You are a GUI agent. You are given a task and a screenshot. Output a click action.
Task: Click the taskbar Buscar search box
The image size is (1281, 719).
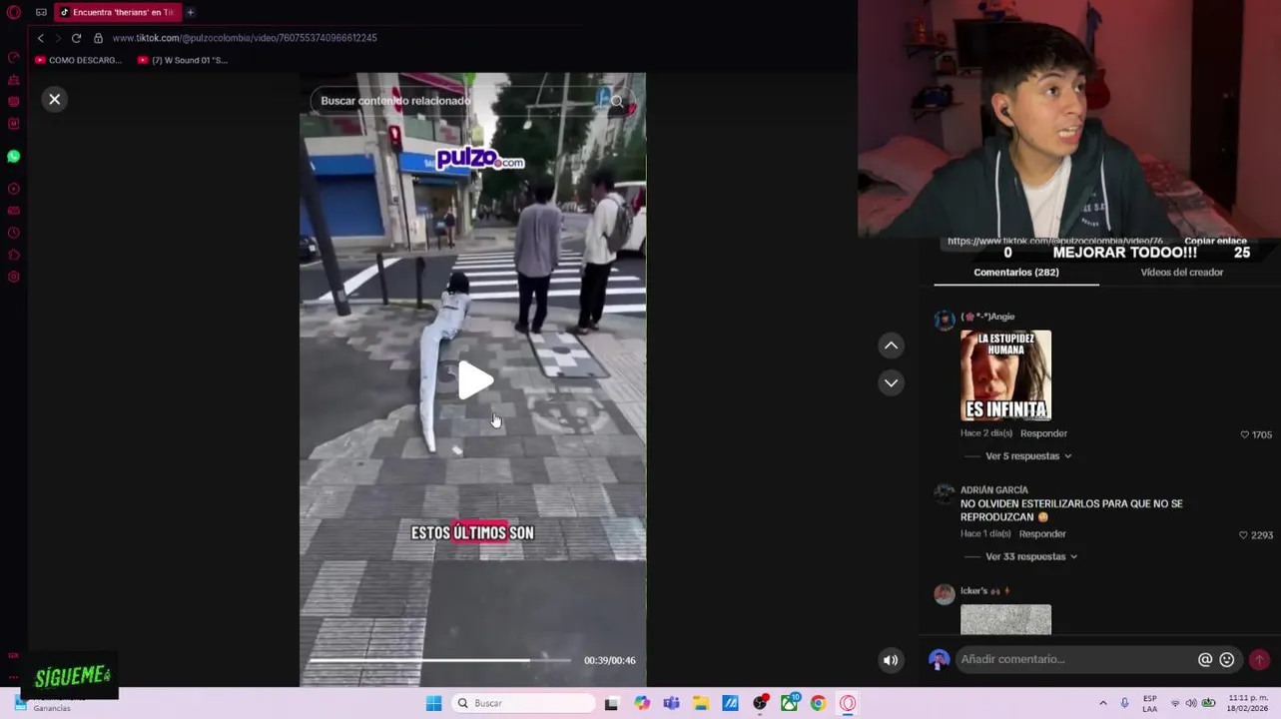click(x=523, y=703)
